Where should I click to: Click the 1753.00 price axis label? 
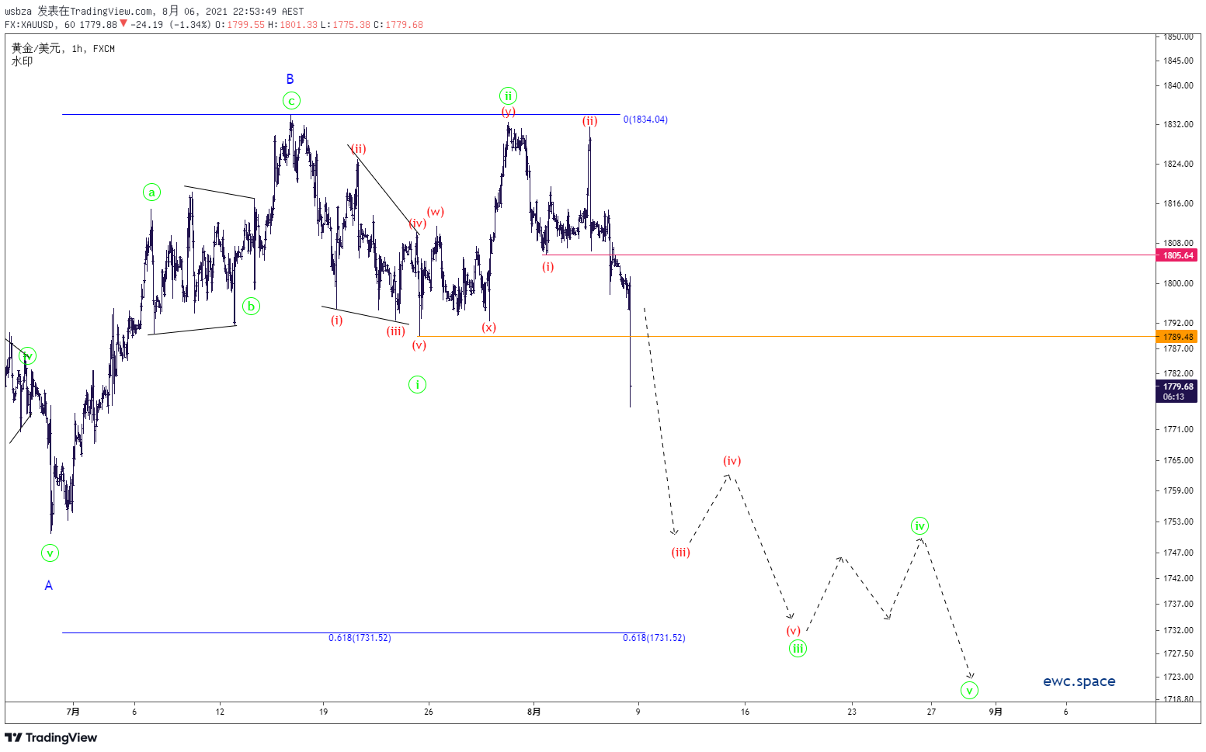(x=1178, y=522)
